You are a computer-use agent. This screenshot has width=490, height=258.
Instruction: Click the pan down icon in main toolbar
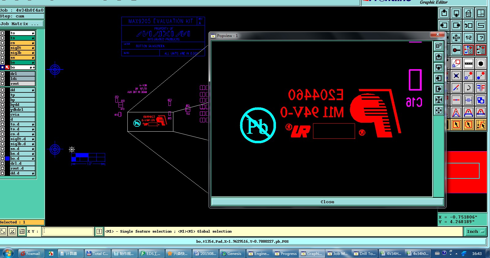pyautogui.click(x=456, y=13)
